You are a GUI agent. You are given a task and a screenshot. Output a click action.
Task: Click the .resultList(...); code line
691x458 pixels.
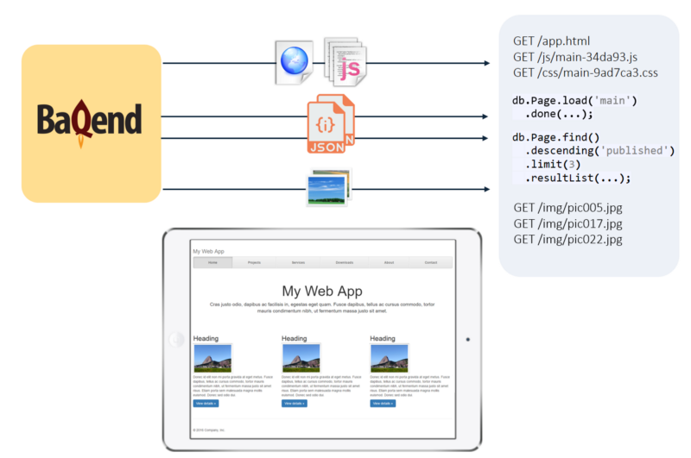click(578, 179)
